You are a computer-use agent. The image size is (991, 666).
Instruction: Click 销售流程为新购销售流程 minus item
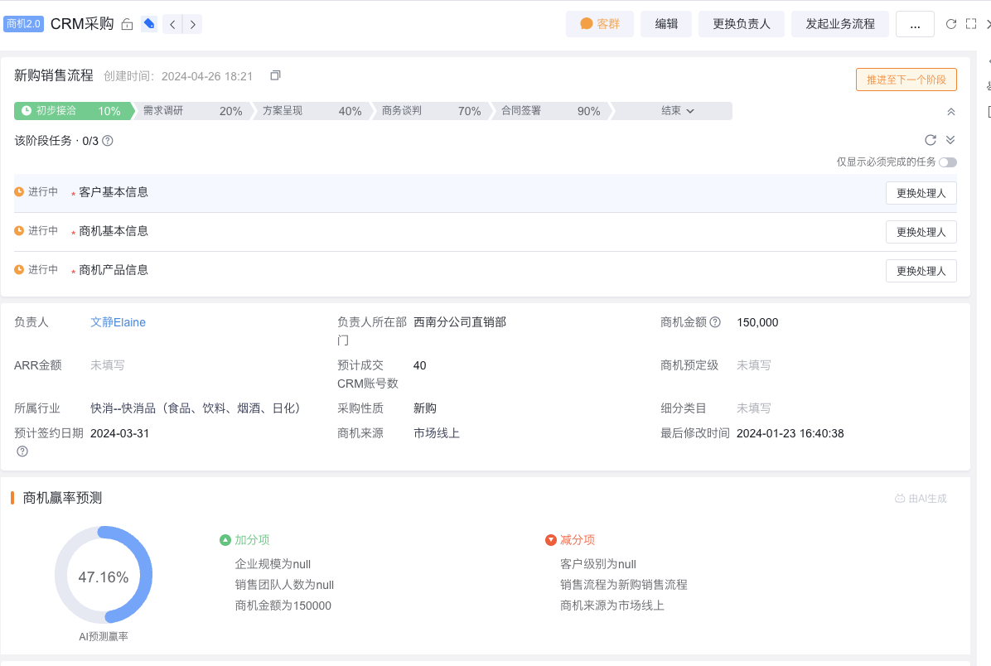pyautogui.click(x=624, y=585)
